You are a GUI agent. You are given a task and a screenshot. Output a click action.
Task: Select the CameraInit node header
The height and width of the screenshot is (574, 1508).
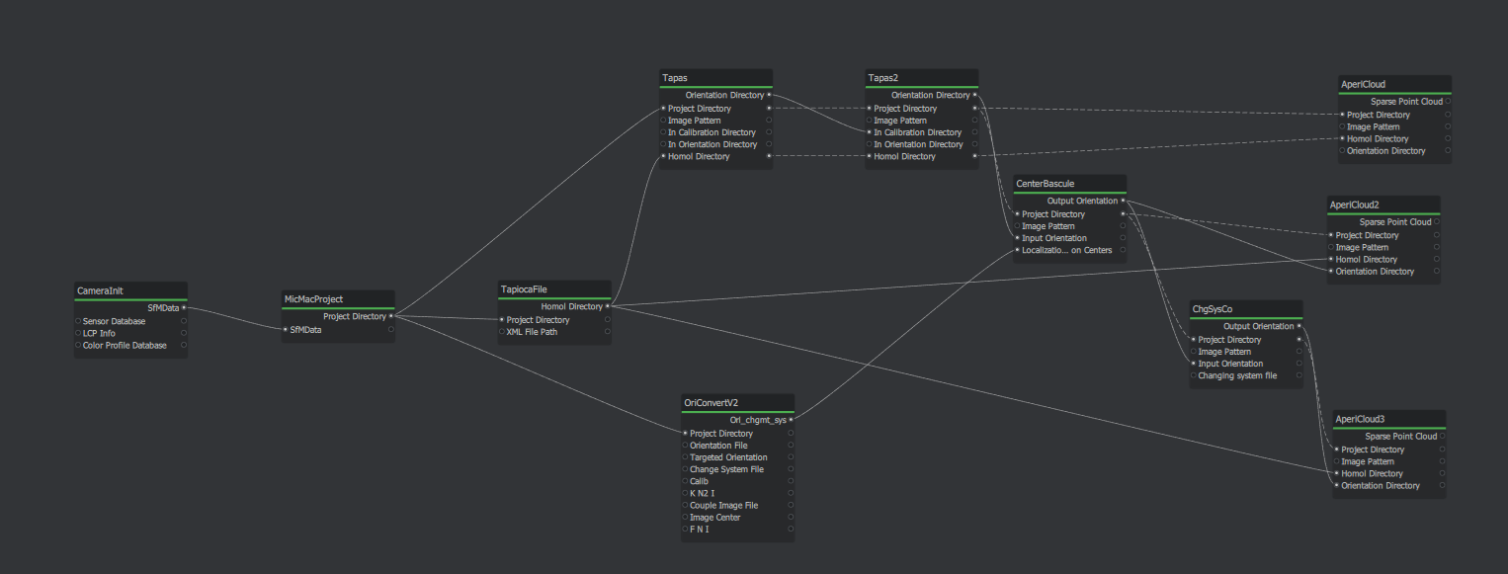click(130, 290)
